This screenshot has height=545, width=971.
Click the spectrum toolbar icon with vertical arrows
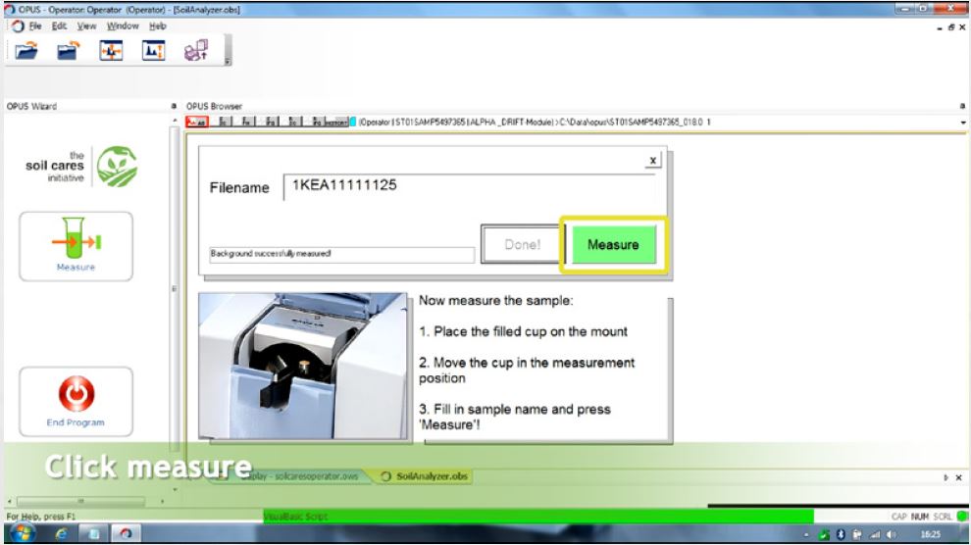click(153, 50)
